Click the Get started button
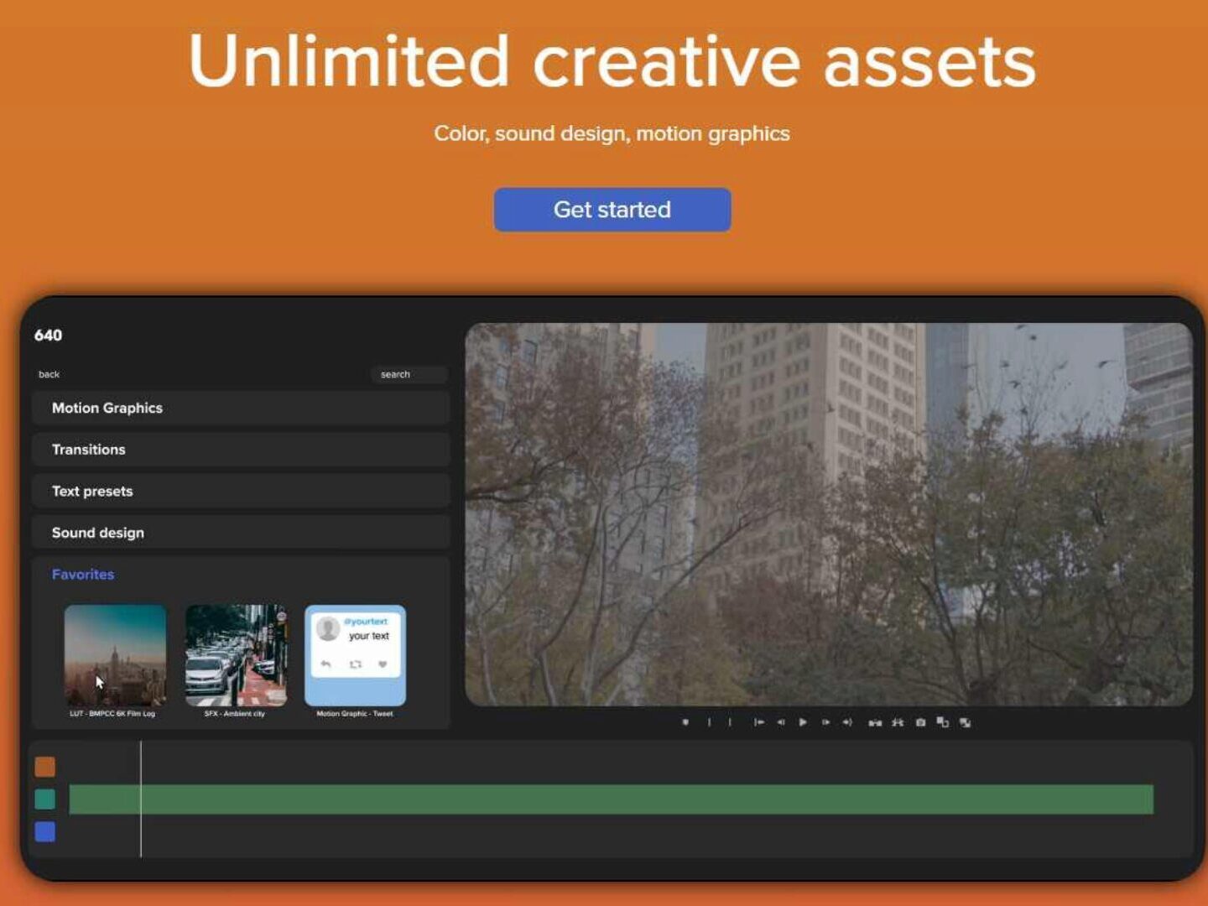Viewport: 1208px width, 906px height. click(612, 210)
